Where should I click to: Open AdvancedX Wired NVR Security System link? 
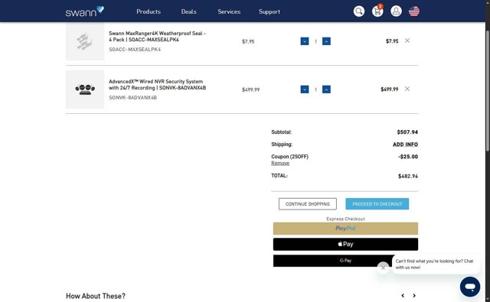coord(157,85)
